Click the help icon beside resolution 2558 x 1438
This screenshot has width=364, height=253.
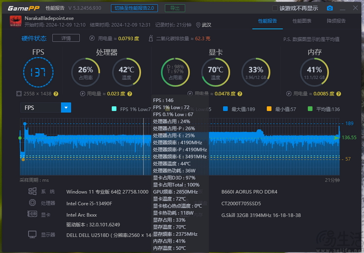[56, 94]
